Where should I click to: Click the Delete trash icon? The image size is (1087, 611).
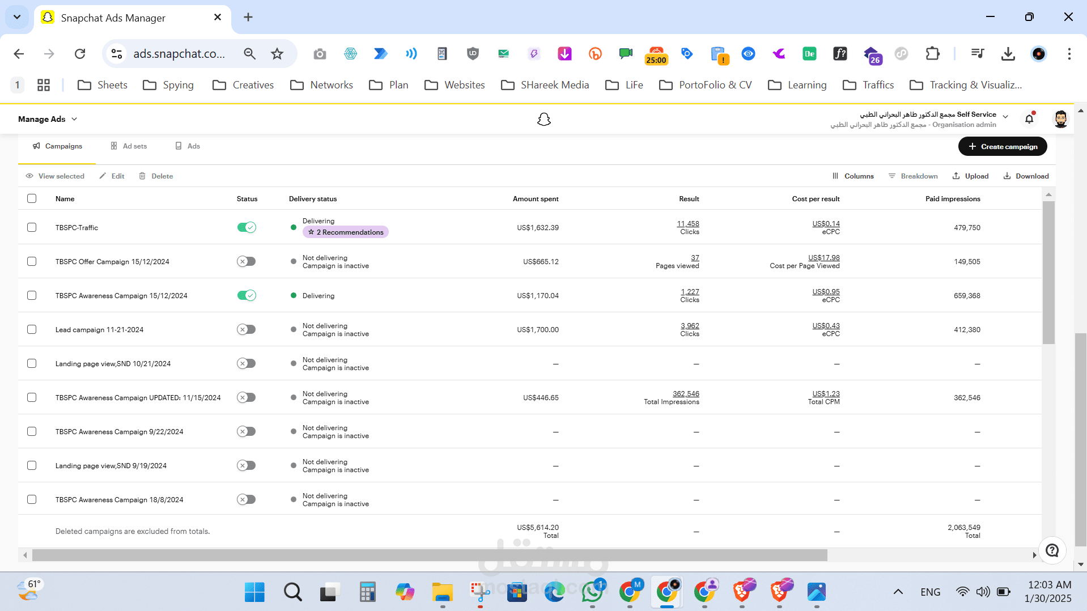coord(142,176)
